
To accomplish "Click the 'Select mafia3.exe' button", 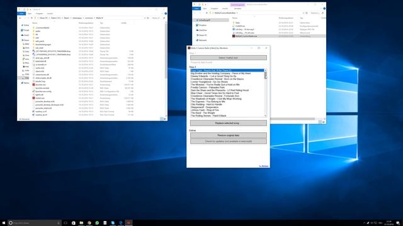I will (228, 58).
